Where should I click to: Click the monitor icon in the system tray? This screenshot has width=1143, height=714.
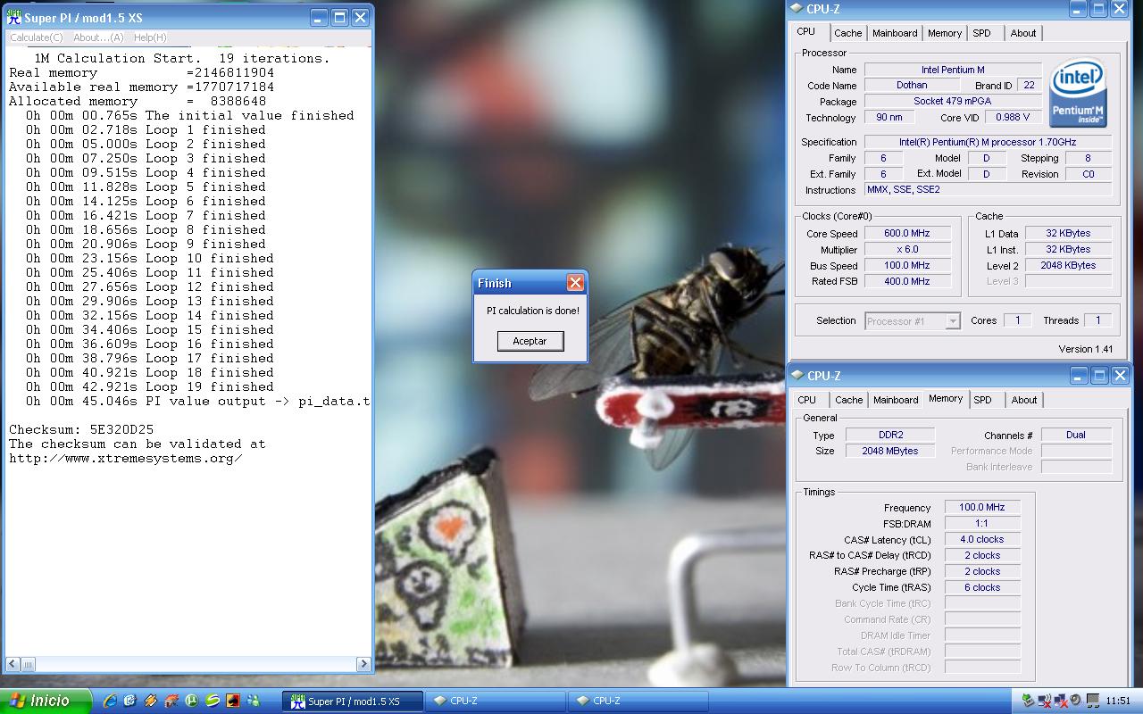[1093, 701]
